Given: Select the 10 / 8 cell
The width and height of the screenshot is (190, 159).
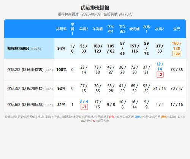Looking at the screenshot, I should click(122, 104).
